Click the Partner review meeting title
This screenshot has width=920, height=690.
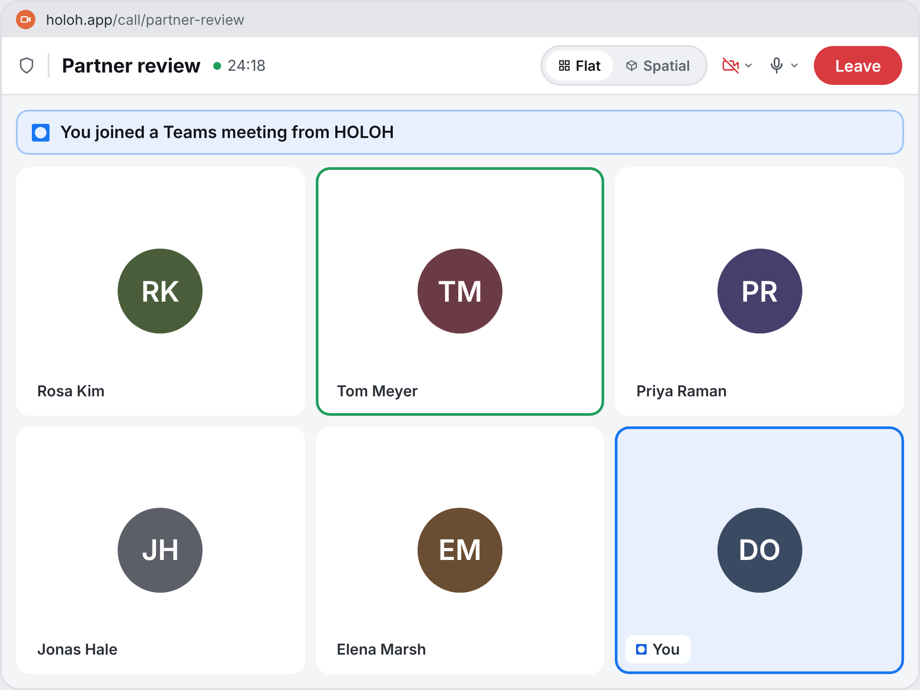pyautogui.click(x=131, y=65)
